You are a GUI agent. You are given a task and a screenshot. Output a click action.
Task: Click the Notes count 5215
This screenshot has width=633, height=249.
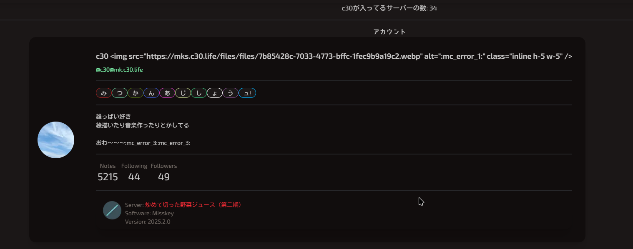point(108,177)
